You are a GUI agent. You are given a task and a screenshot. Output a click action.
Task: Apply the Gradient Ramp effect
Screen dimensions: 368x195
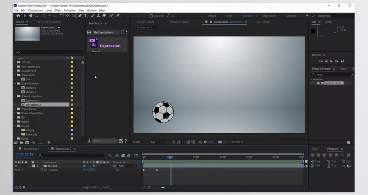point(333,83)
